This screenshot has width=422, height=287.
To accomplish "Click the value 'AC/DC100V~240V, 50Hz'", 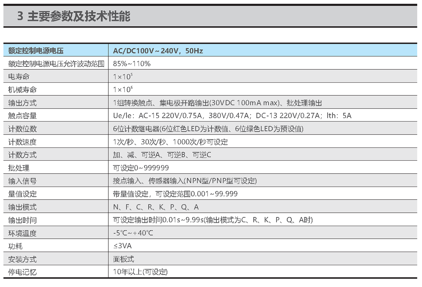I will pyautogui.click(x=158, y=51).
